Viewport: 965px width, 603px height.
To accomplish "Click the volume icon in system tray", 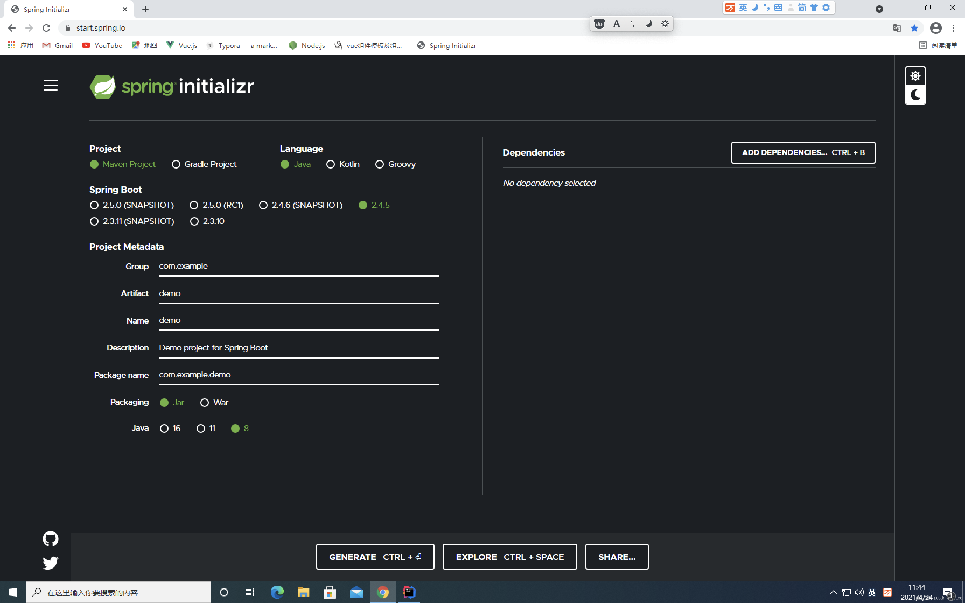I will click(859, 592).
